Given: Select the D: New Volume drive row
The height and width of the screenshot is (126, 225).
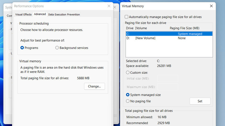Looking at the screenshot, I should pos(169,38).
